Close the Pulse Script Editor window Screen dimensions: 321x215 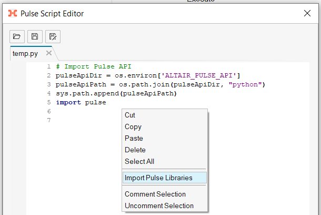point(307,13)
